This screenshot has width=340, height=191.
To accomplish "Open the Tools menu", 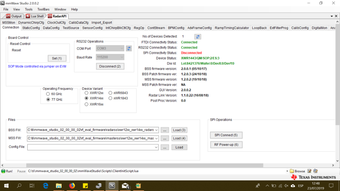I will (29, 9).
